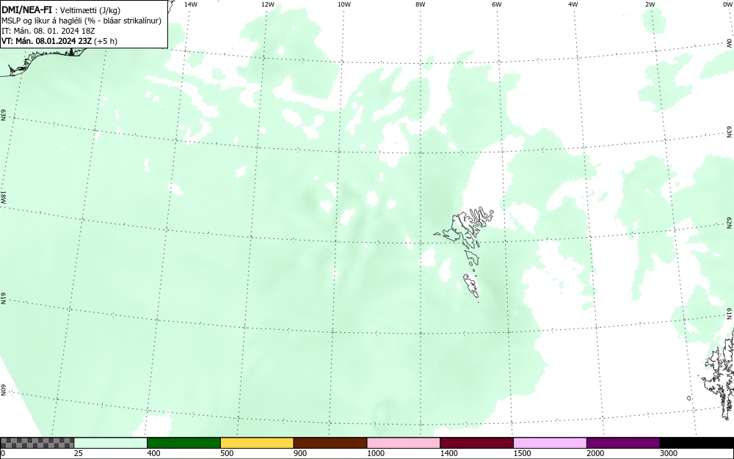Click the 0W longitude label

[727, 4]
